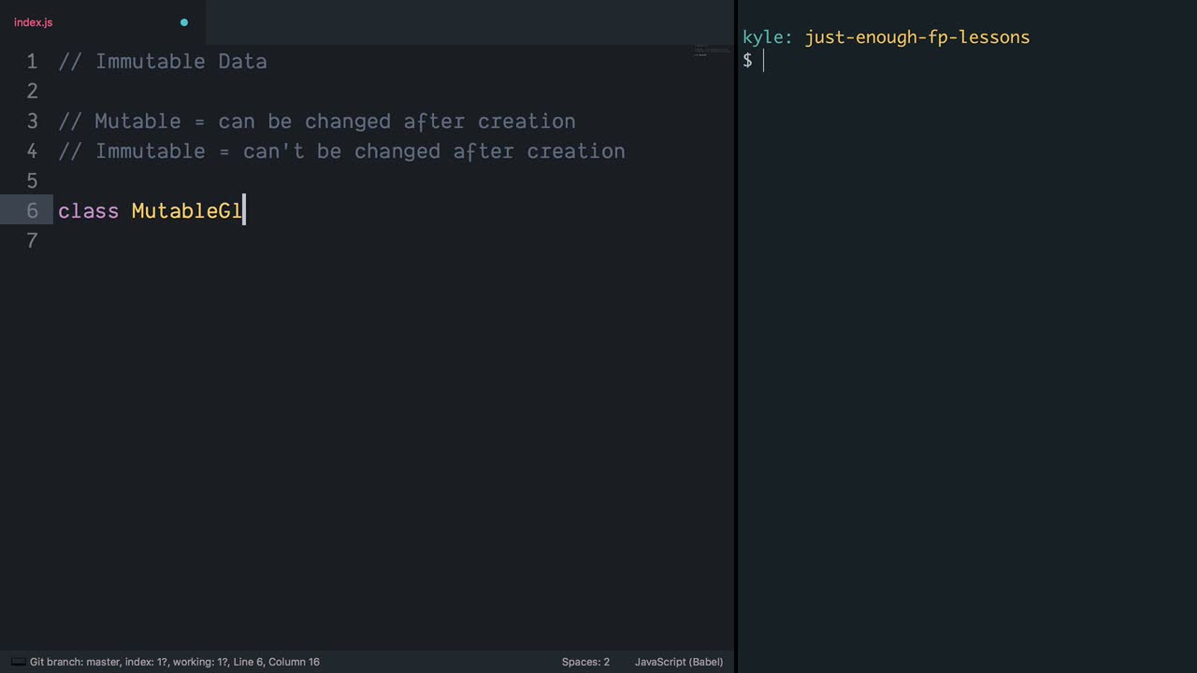Place cursor in the 'Immutable Data' comment
The image size is (1197, 673).
pos(180,62)
